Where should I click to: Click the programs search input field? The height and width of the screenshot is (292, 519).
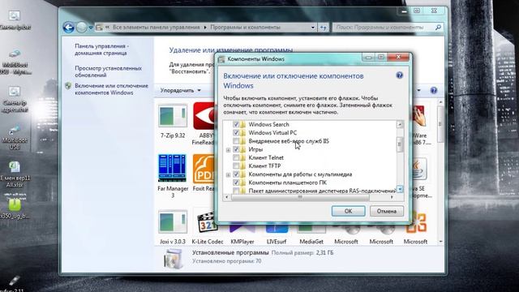(x=384, y=27)
